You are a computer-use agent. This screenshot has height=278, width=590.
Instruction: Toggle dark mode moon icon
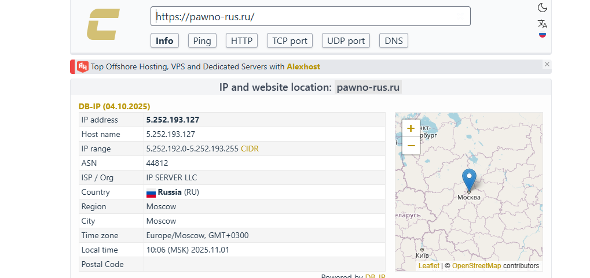543,8
